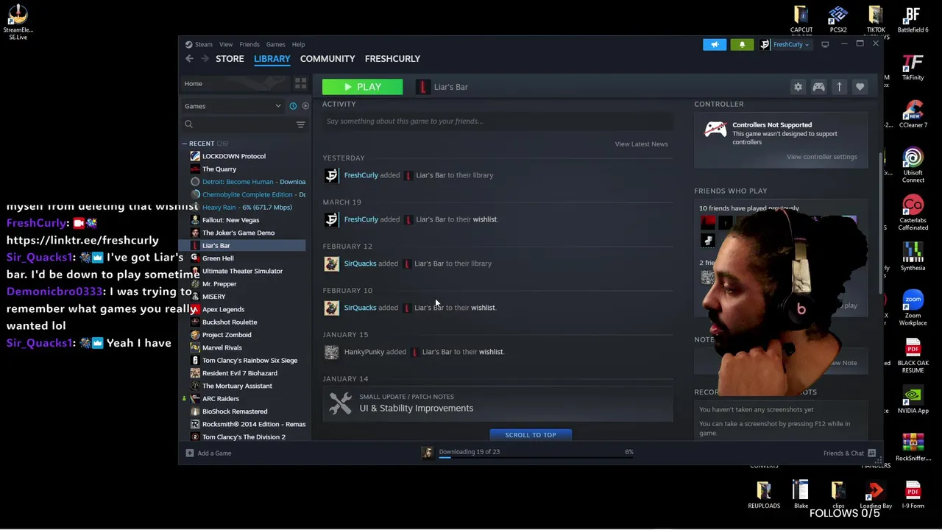Open NVIDIA App desktop icon
Screen dimensions: 942x530
(x=913, y=400)
